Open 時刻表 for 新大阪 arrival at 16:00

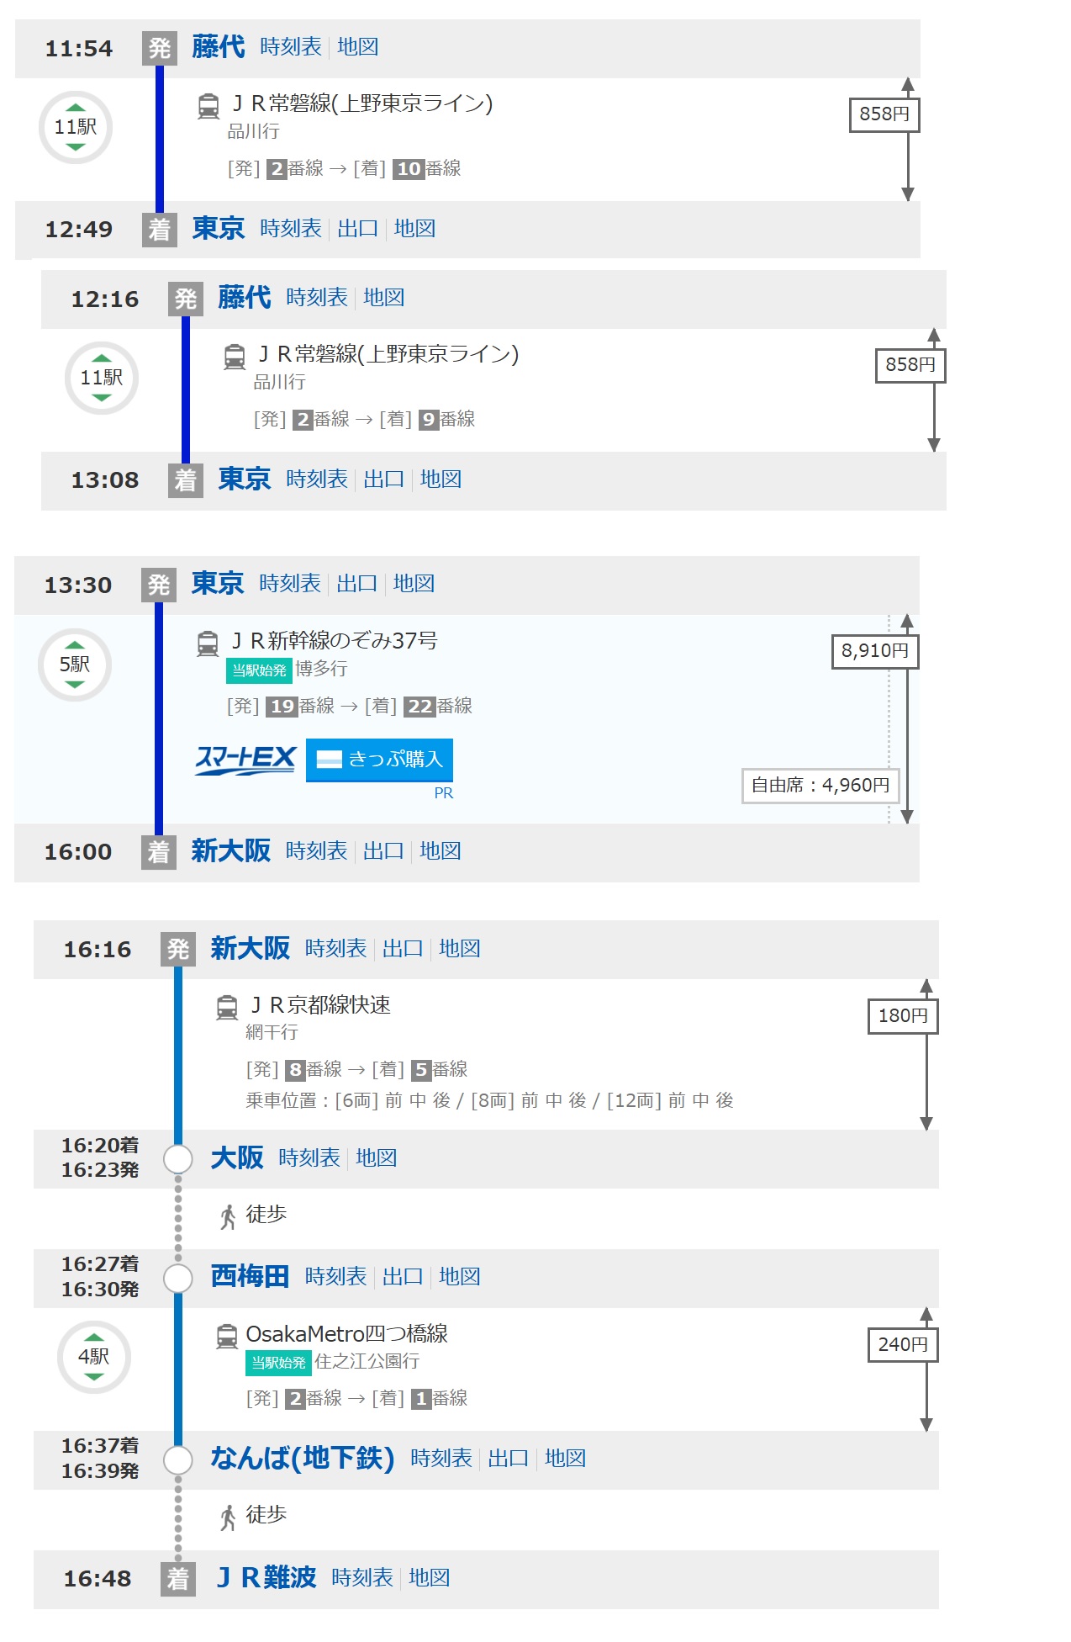click(x=316, y=851)
